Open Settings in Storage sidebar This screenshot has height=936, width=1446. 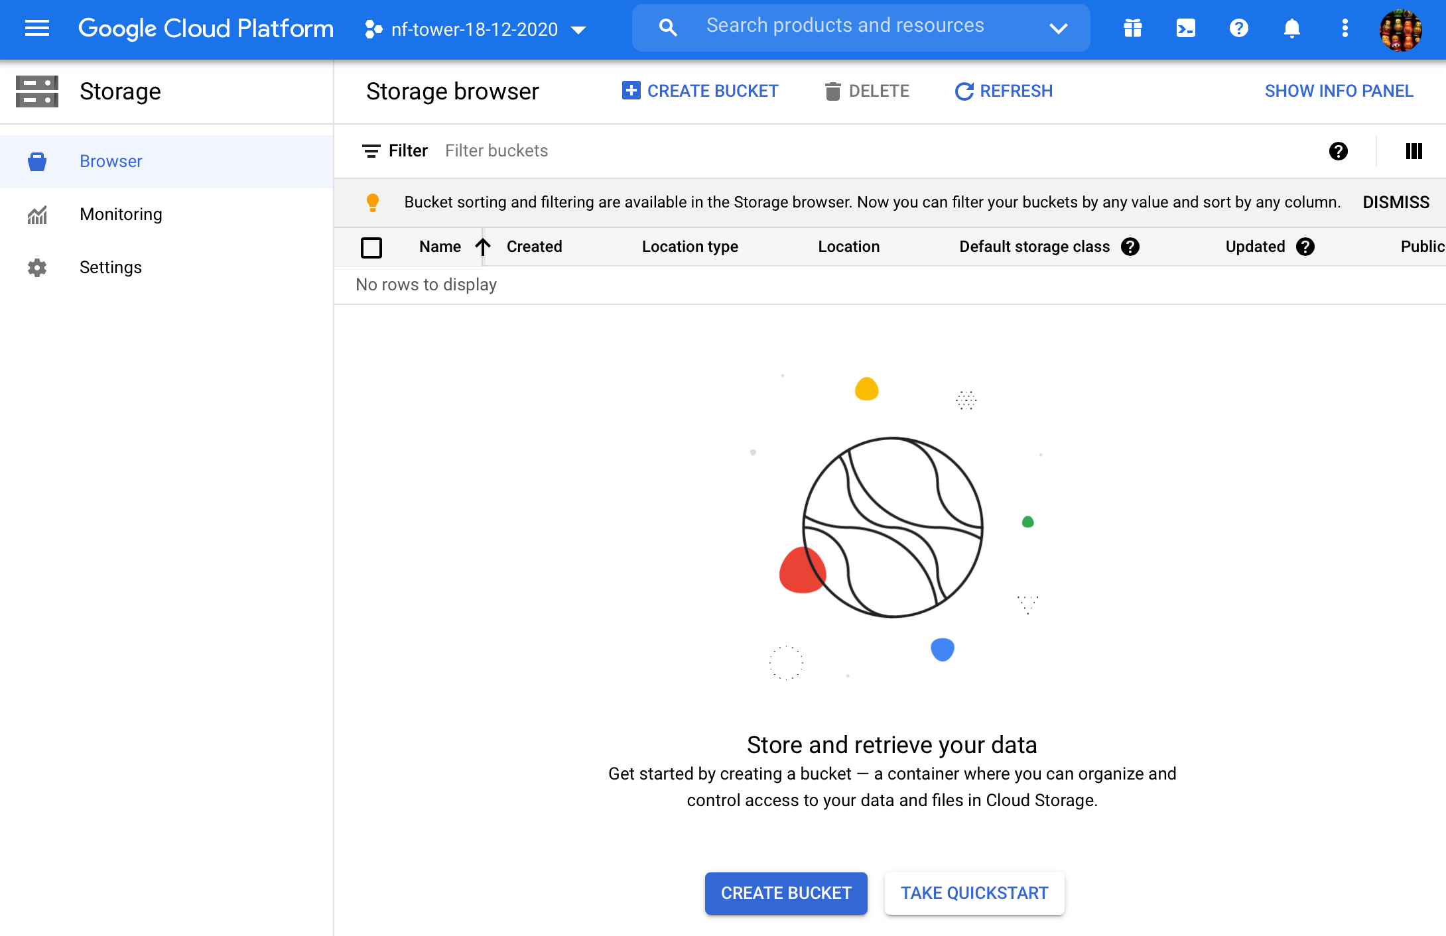pos(110,267)
